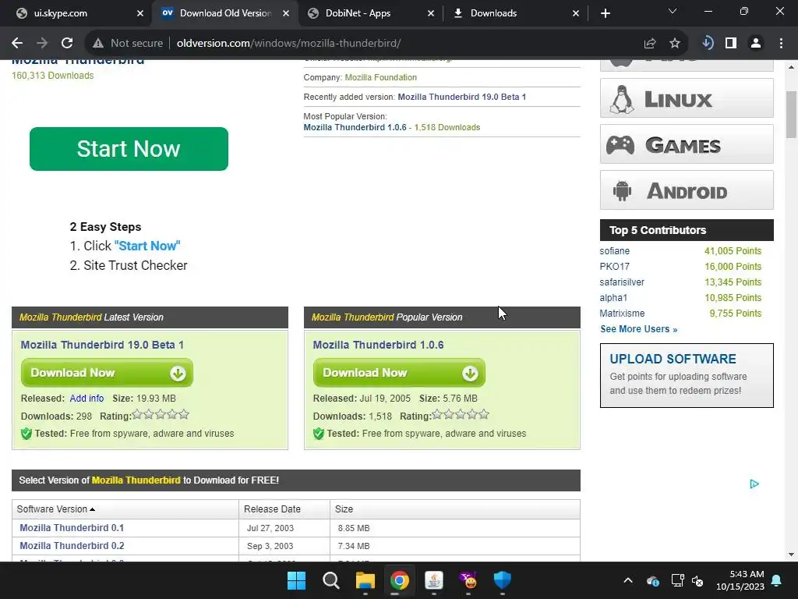Open recently added Thunderbird 19.0 Beta 1 link
This screenshot has height=599, width=798.
pos(461,97)
